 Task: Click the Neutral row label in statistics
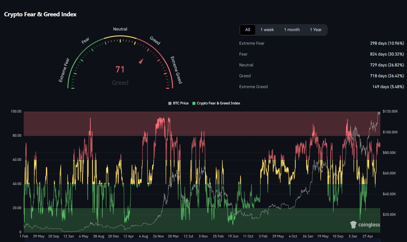coord(246,65)
